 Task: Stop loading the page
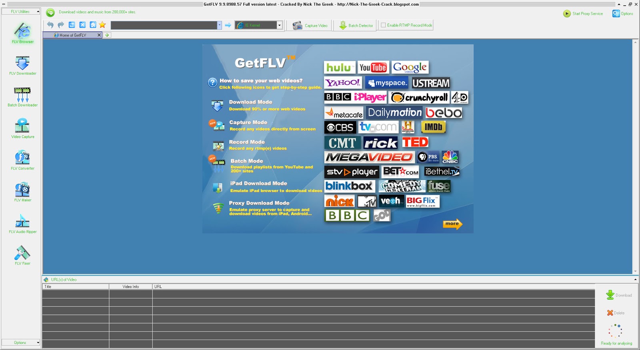point(82,25)
